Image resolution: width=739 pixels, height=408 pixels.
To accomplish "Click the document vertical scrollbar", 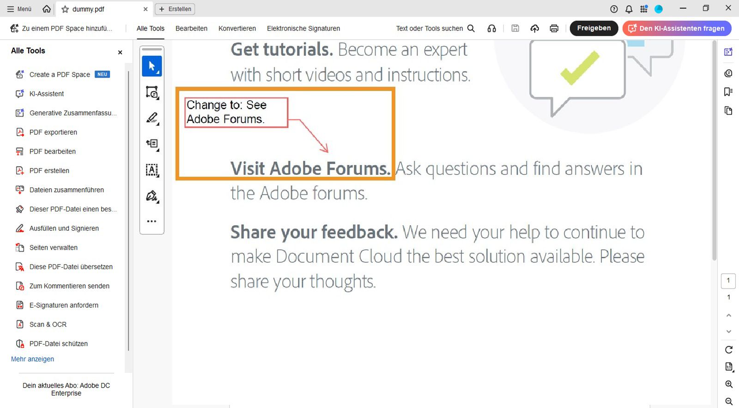I will tap(714, 150).
